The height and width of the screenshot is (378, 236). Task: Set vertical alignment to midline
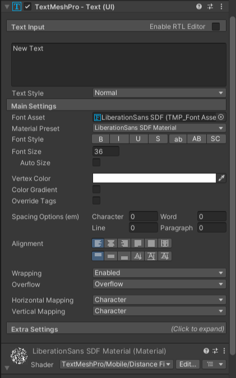click(151, 256)
